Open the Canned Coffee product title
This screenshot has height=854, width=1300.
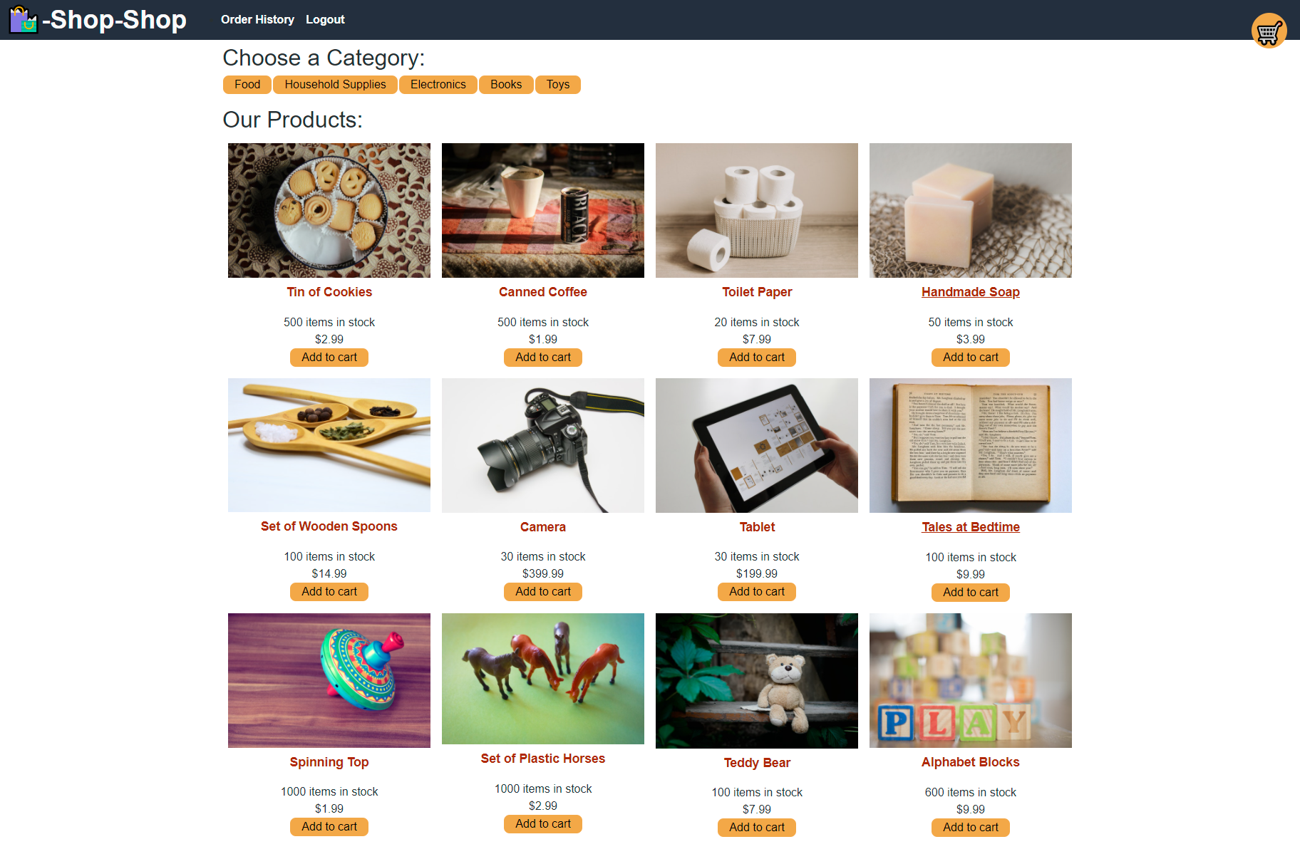[543, 292]
